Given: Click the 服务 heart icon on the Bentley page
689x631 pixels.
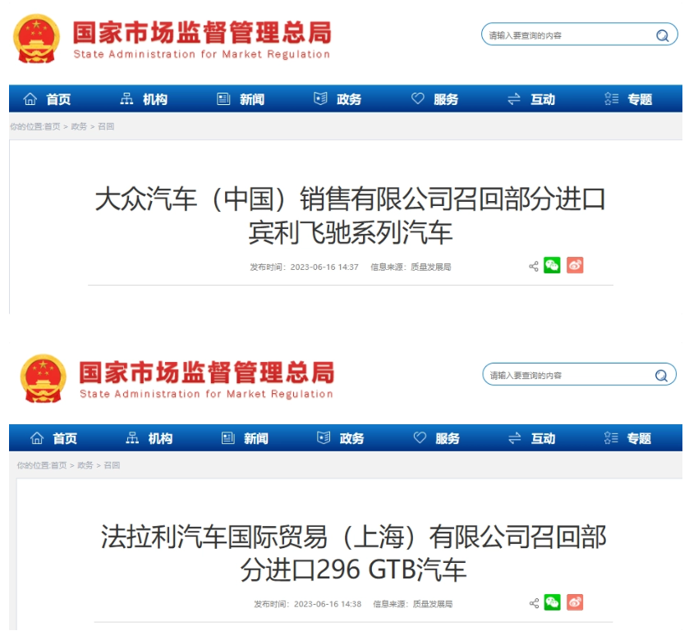Looking at the screenshot, I should point(417,98).
